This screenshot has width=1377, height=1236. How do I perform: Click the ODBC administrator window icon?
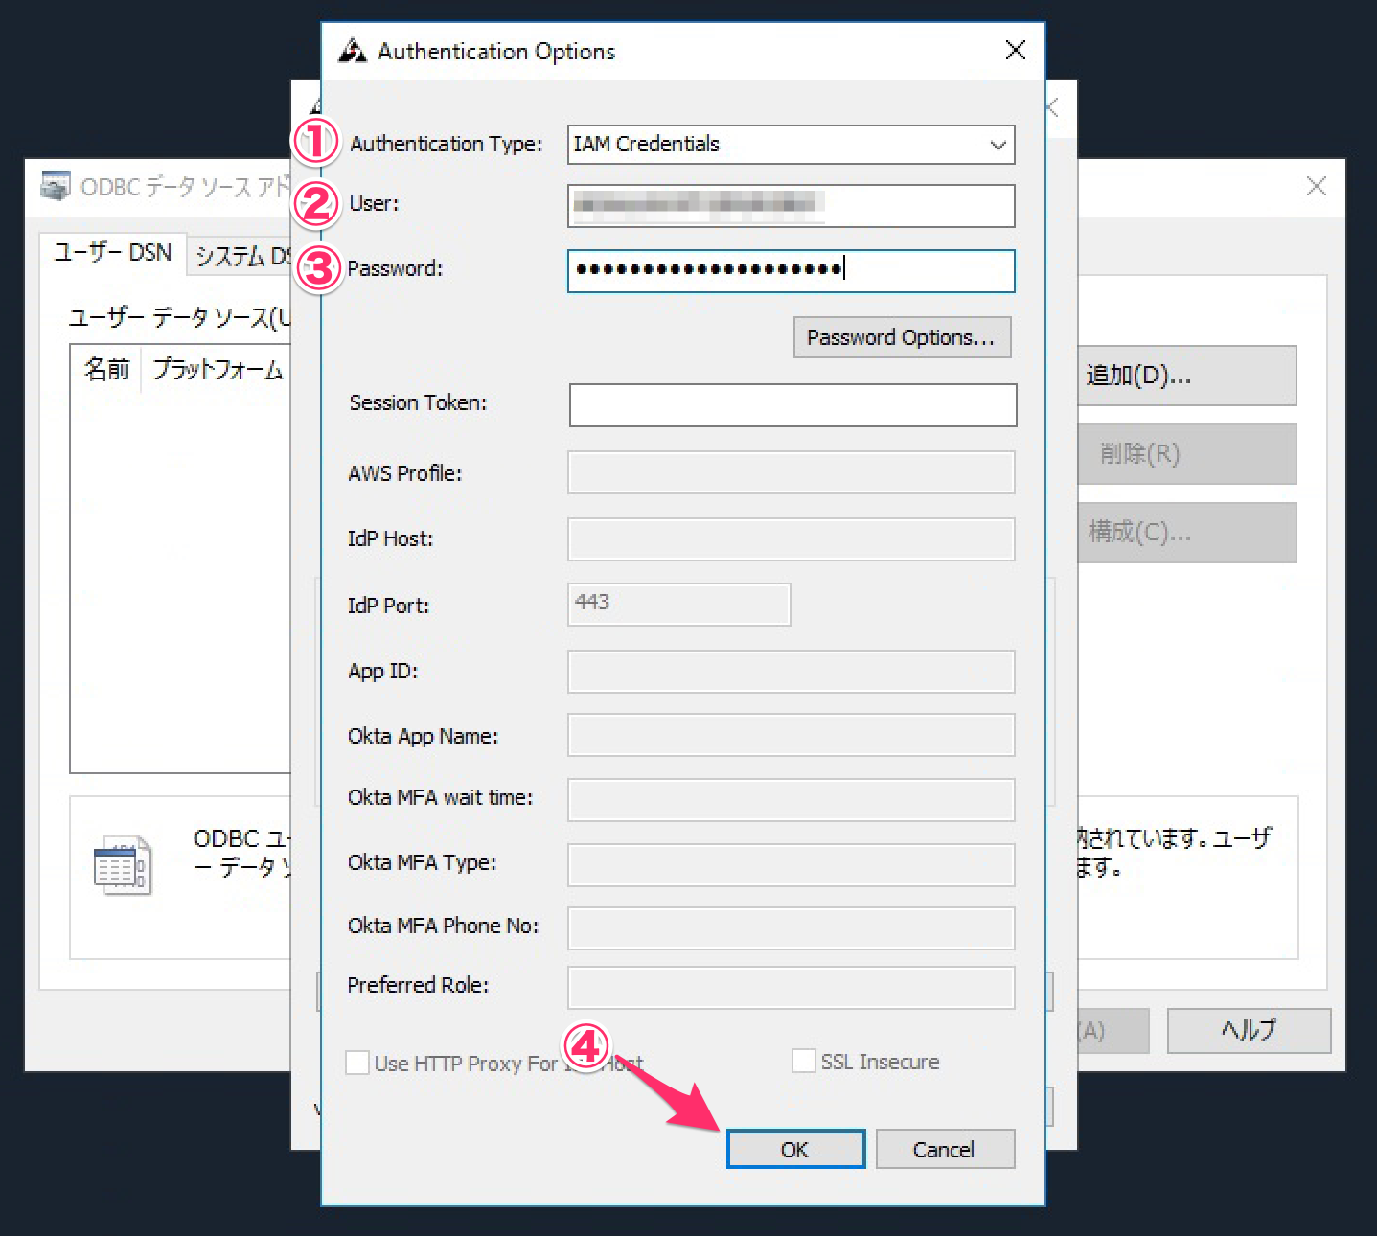click(x=56, y=186)
